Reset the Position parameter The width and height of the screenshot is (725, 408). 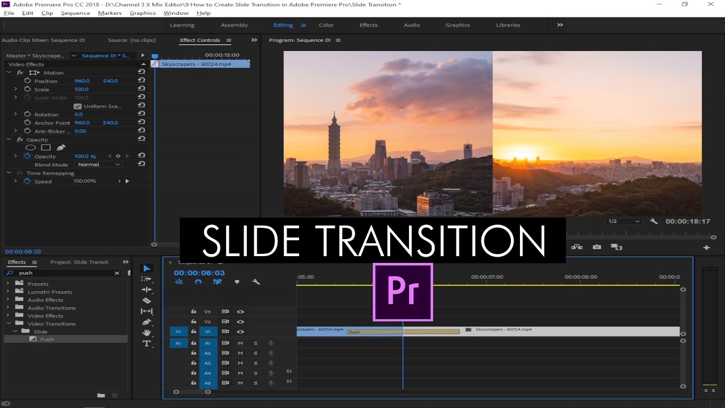coord(142,81)
